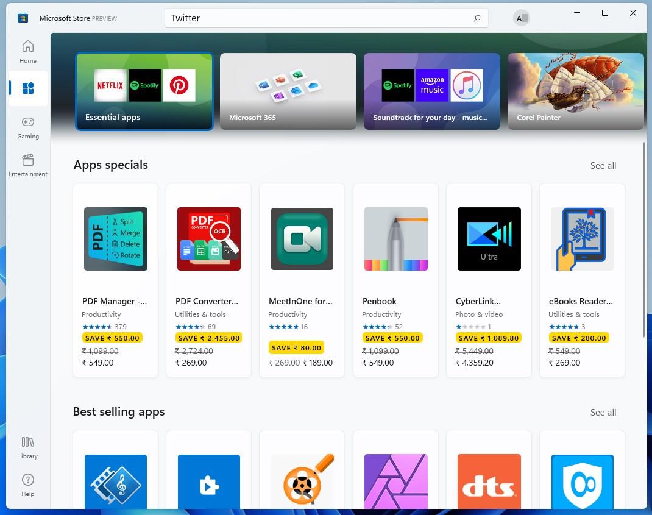Screen dimensions: 652x515
Task: Click the ₹ 189.00 price
Action: 317,363
